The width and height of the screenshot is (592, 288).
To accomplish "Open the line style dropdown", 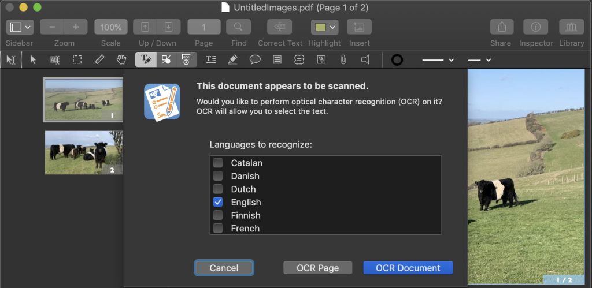I will pyautogui.click(x=479, y=59).
